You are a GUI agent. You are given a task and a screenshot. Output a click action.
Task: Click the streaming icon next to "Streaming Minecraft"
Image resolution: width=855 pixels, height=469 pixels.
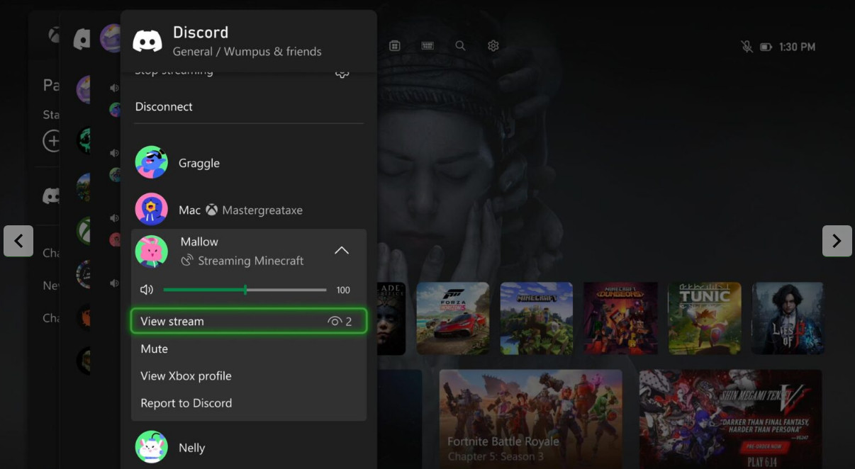tap(186, 261)
